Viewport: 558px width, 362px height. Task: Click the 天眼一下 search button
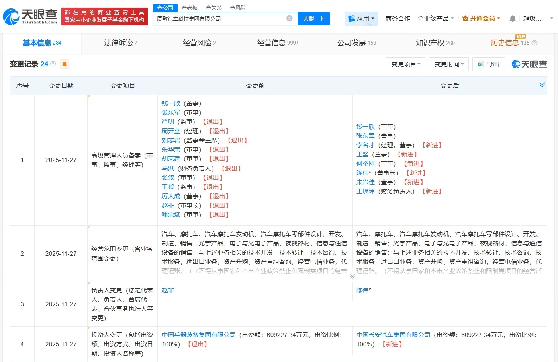point(314,19)
